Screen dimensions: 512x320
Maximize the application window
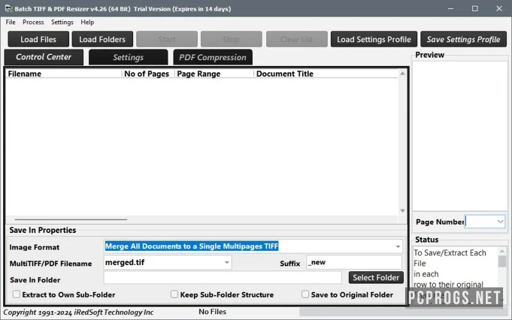[475, 8]
